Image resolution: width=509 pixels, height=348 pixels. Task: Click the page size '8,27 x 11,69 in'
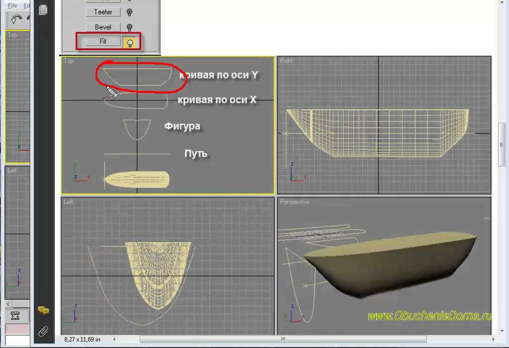82,340
